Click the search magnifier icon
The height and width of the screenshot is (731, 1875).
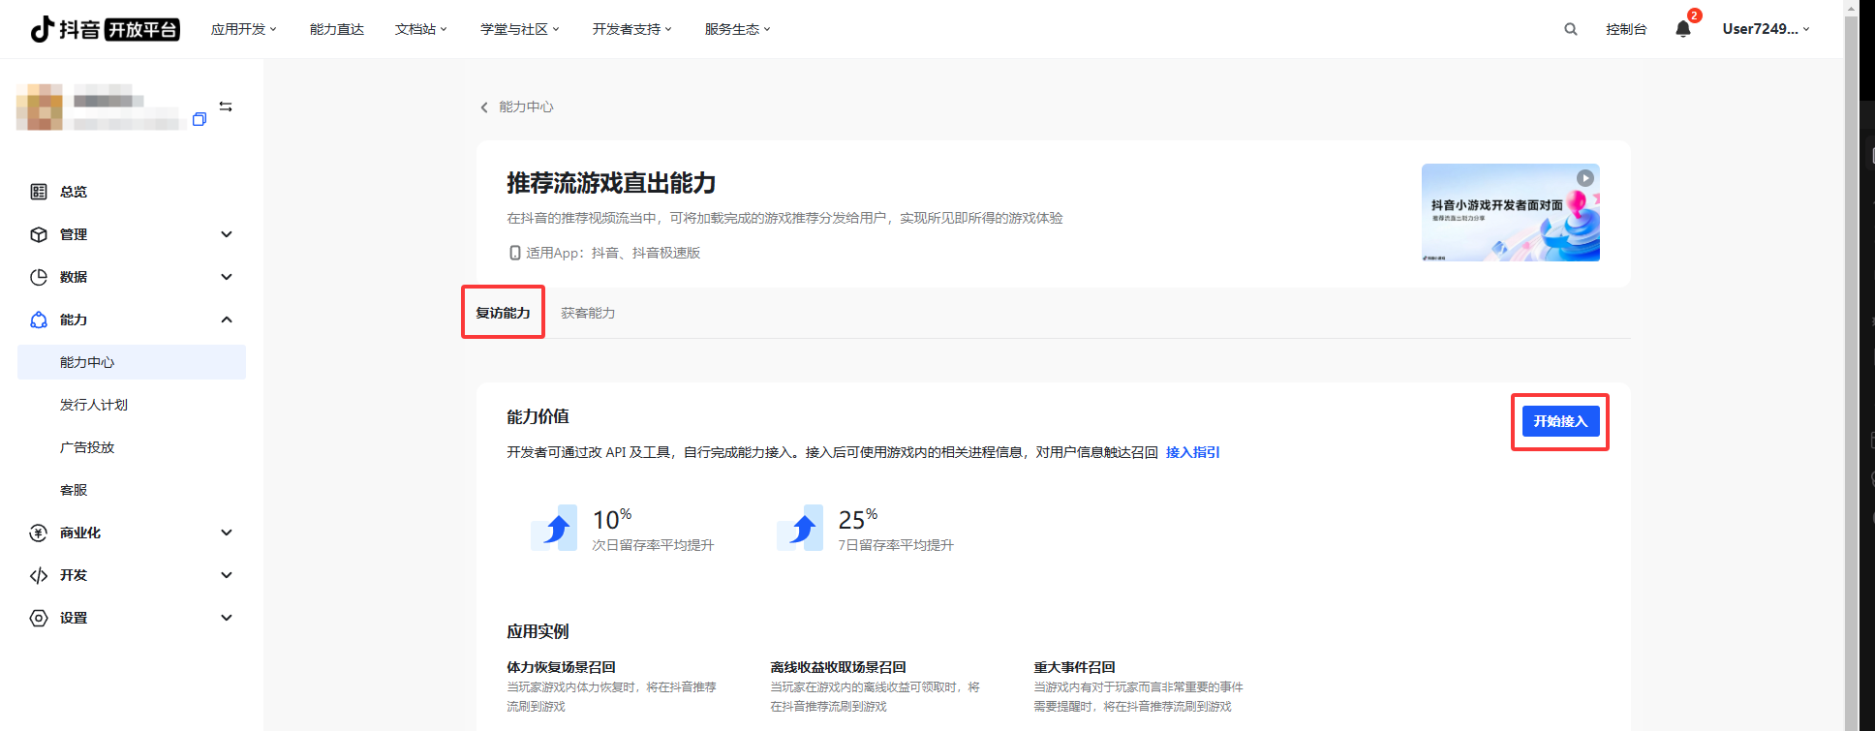click(1570, 29)
